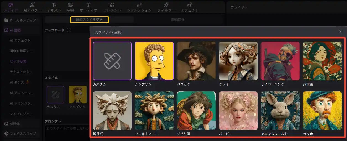The width and height of the screenshot is (347, 141).
Task: Click the info icon beside アップロード
Action: coord(69,30)
